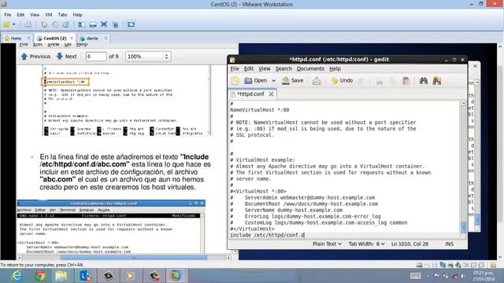Open gedit's View menu
504x283 pixels.
[x=265, y=68]
